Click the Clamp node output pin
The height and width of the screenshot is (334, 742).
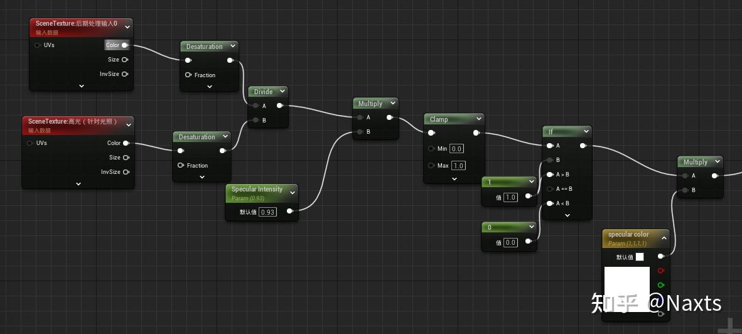(476, 133)
